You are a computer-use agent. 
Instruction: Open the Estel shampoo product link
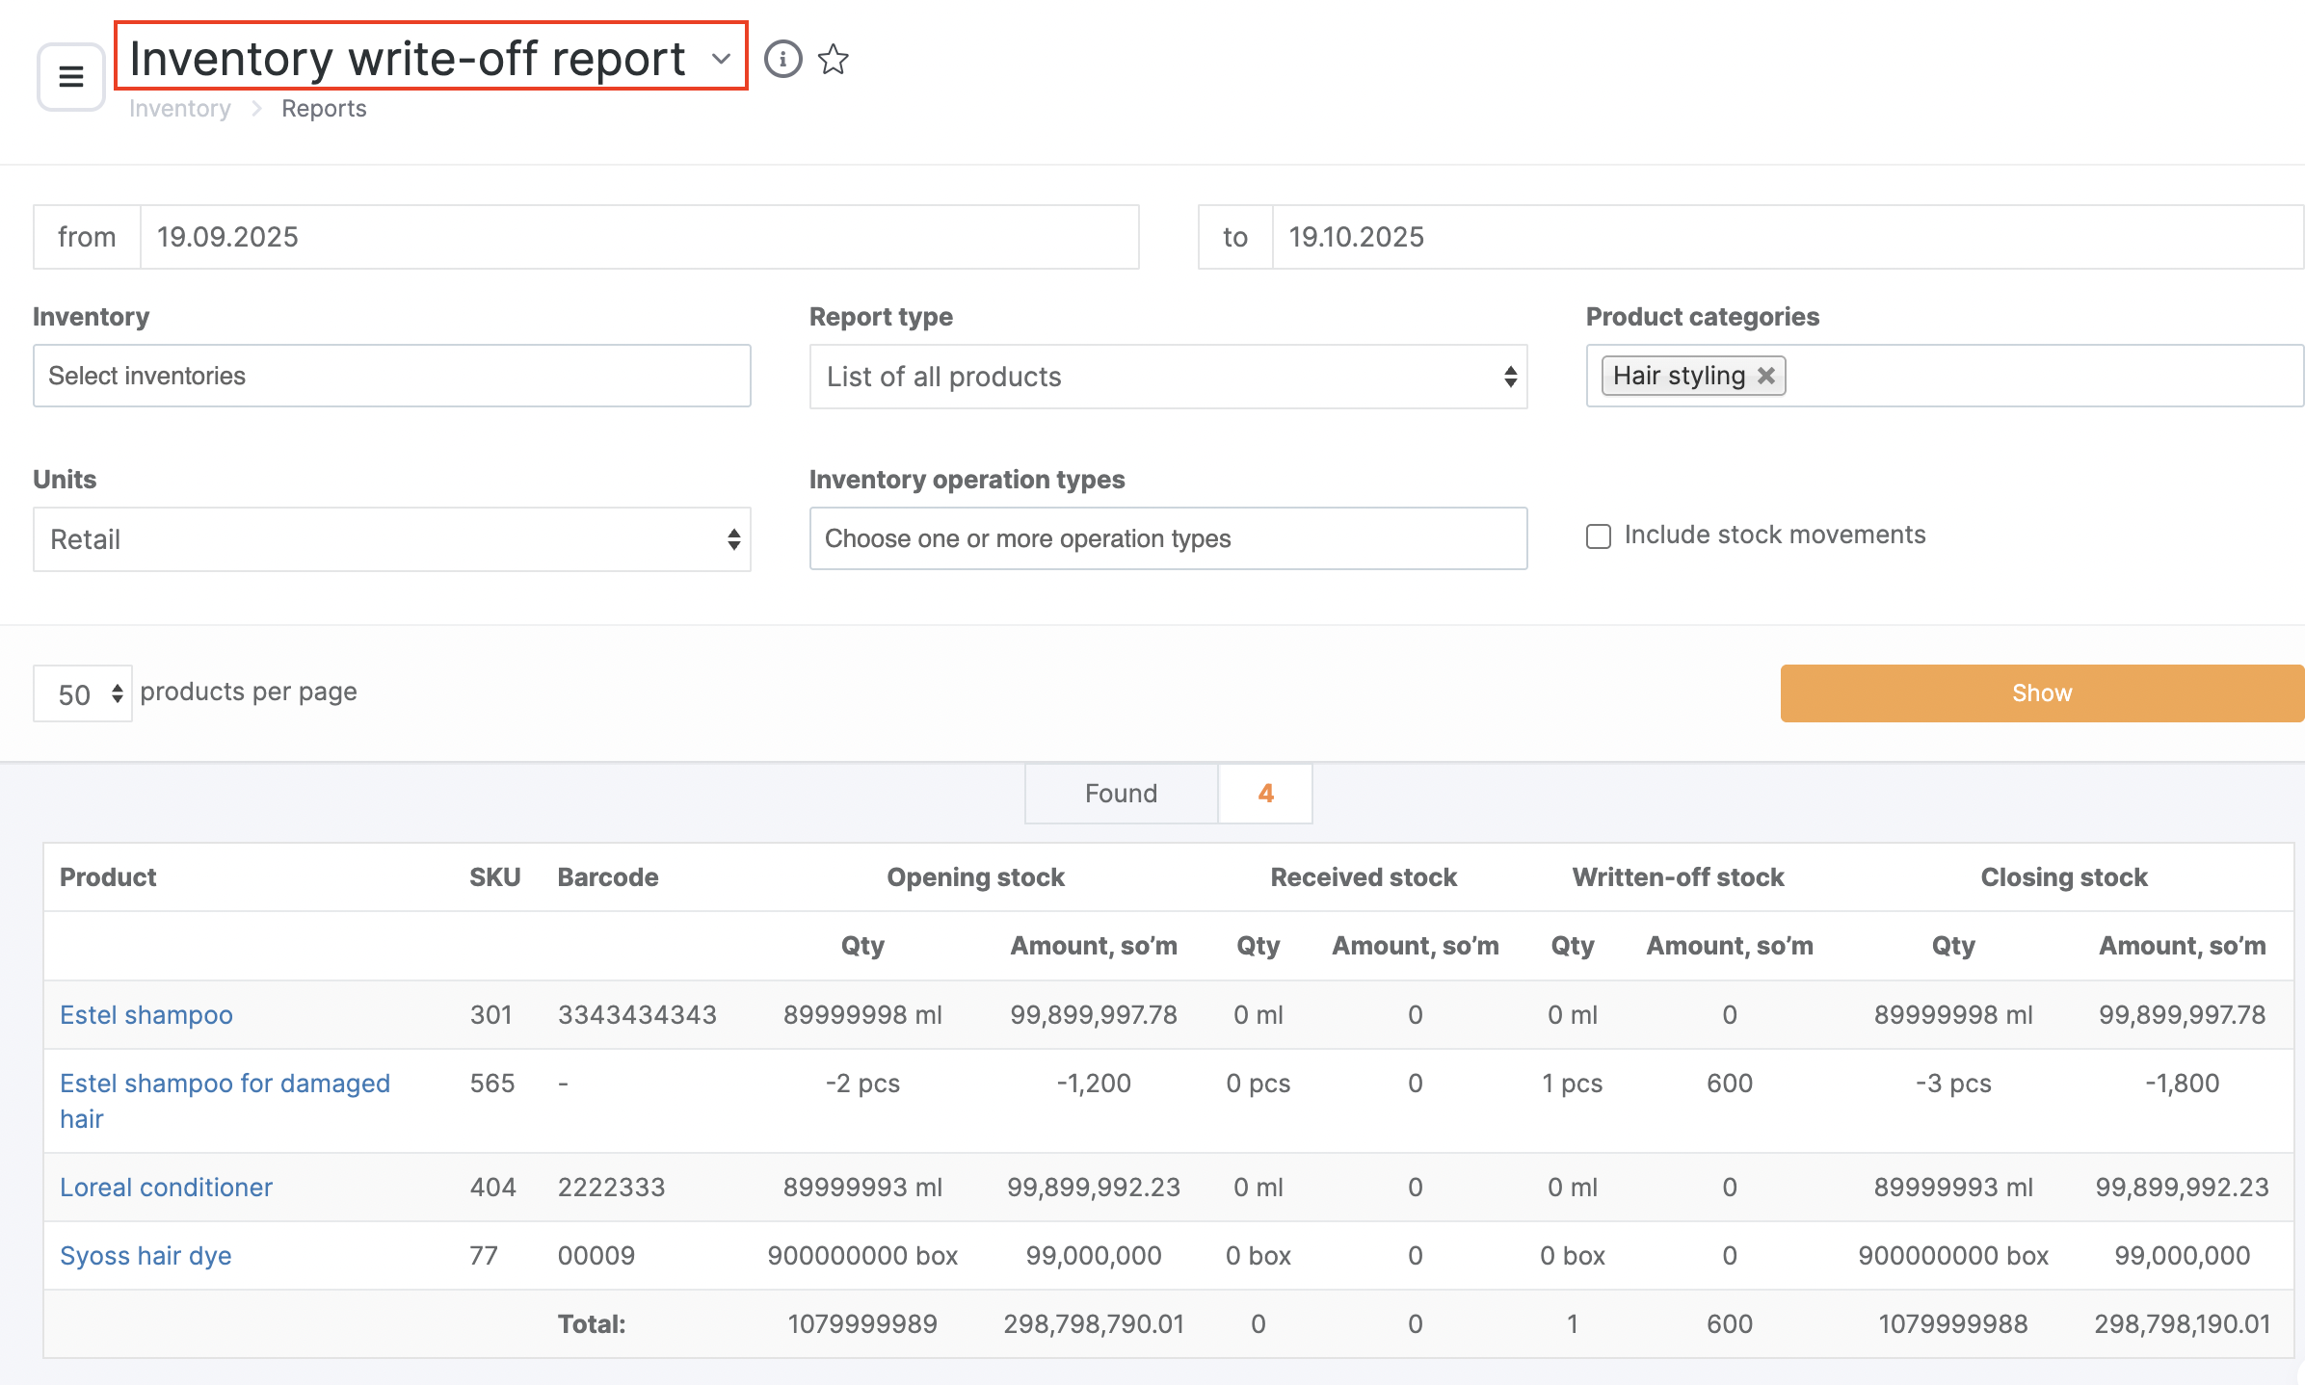[x=146, y=1014]
